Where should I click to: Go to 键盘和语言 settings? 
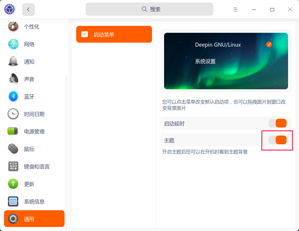point(34,167)
